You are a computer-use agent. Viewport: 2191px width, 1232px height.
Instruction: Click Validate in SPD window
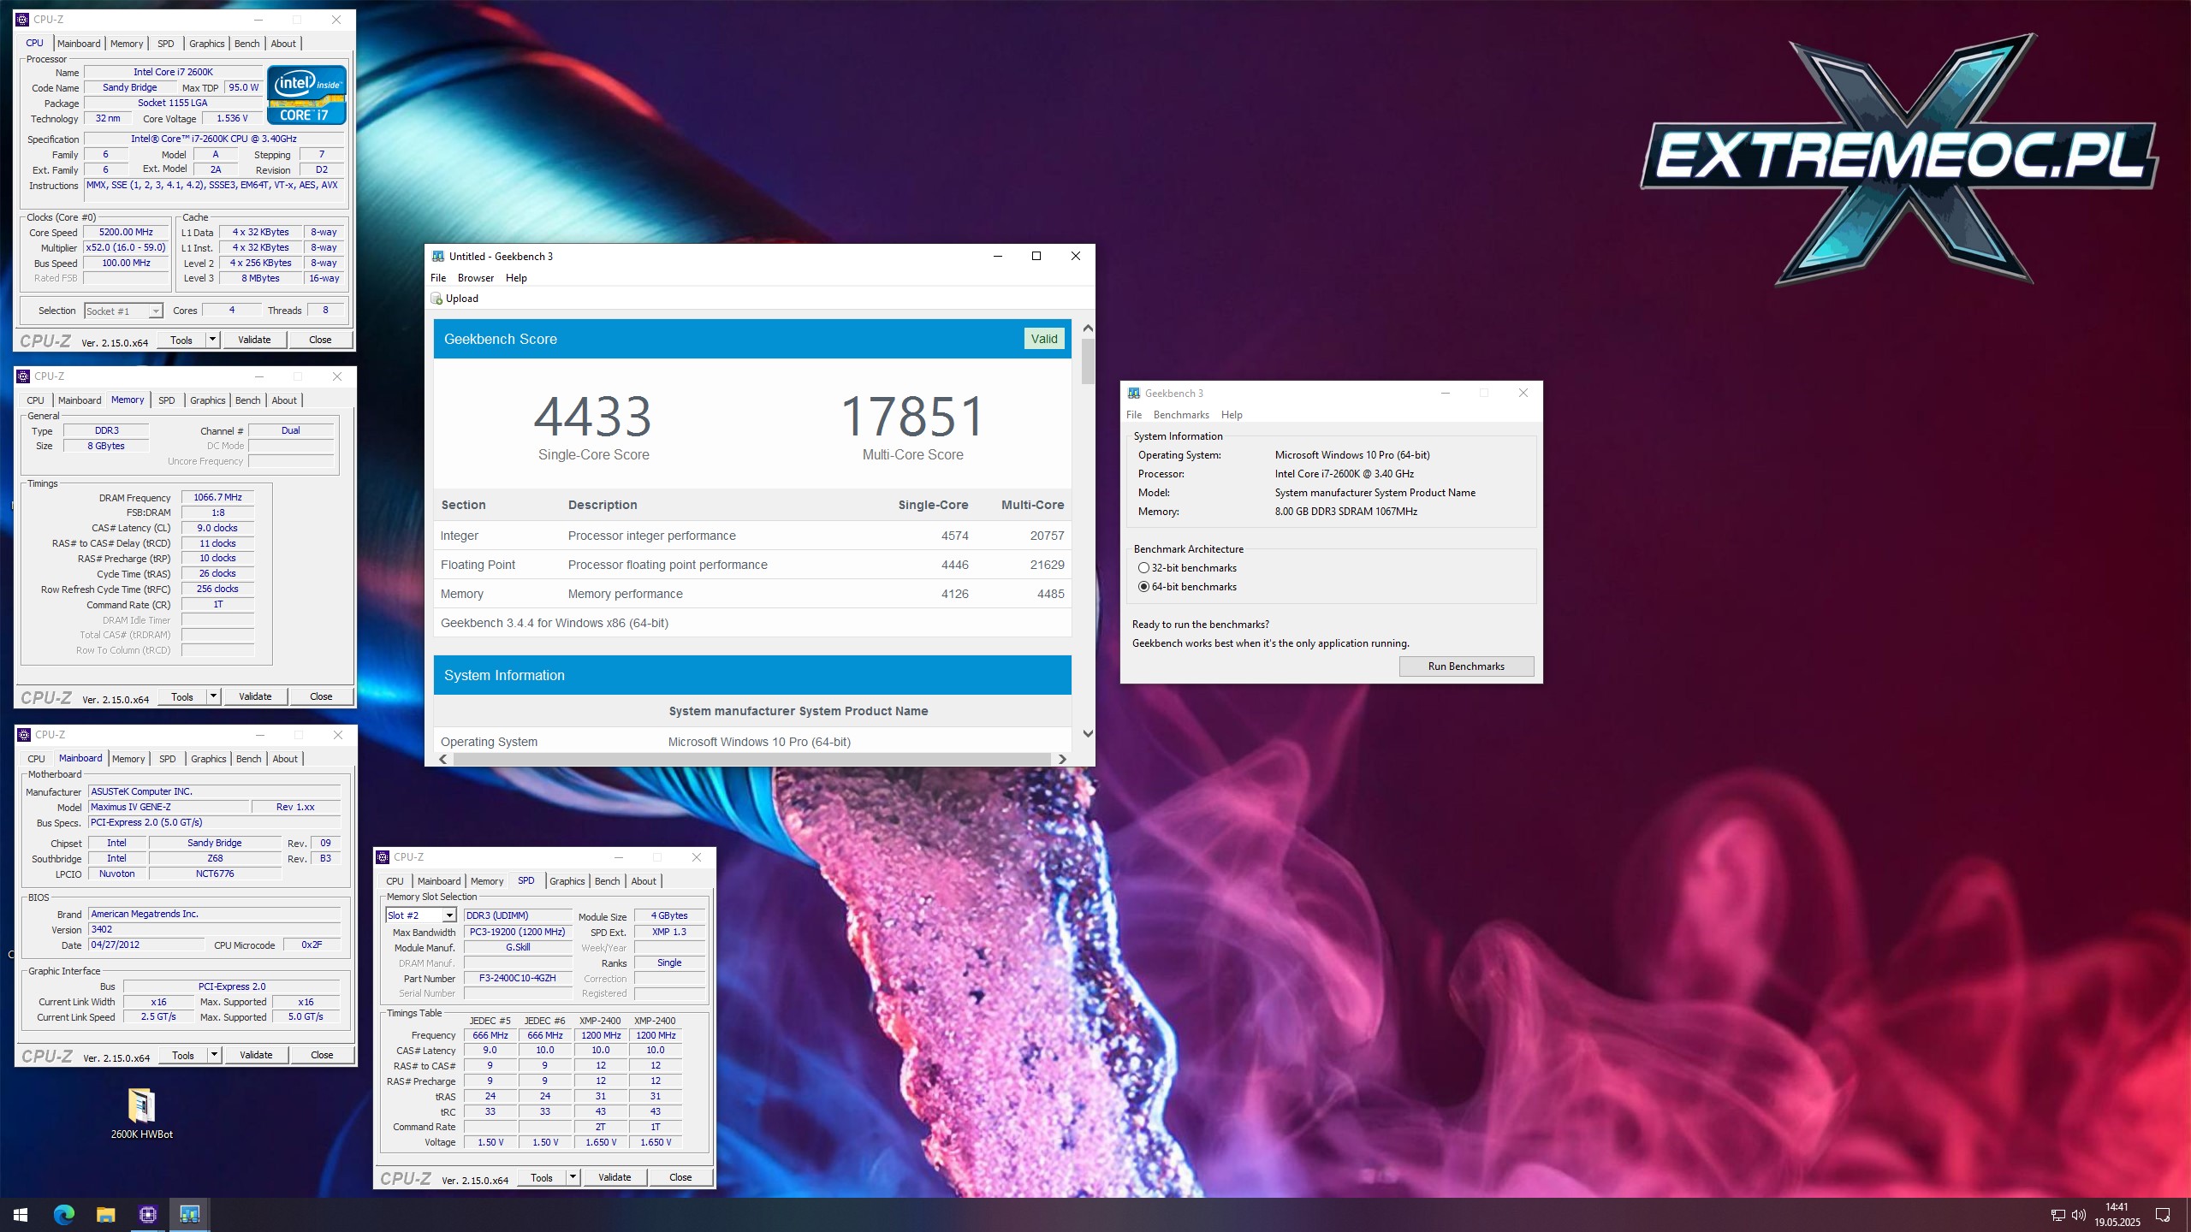615,1177
